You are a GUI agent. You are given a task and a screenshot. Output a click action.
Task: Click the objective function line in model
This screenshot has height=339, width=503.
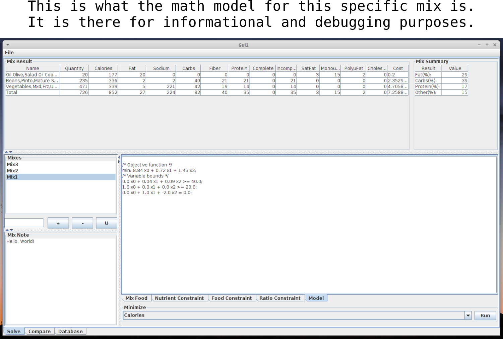(x=159, y=170)
